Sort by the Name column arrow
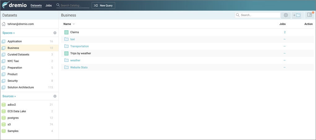The height and width of the screenshot is (140, 316). [74, 24]
